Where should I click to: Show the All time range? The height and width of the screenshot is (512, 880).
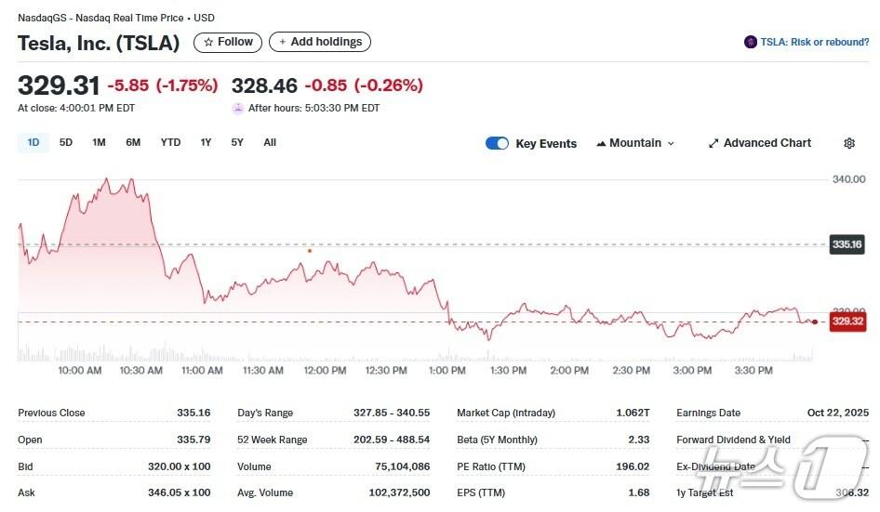(270, 142)
